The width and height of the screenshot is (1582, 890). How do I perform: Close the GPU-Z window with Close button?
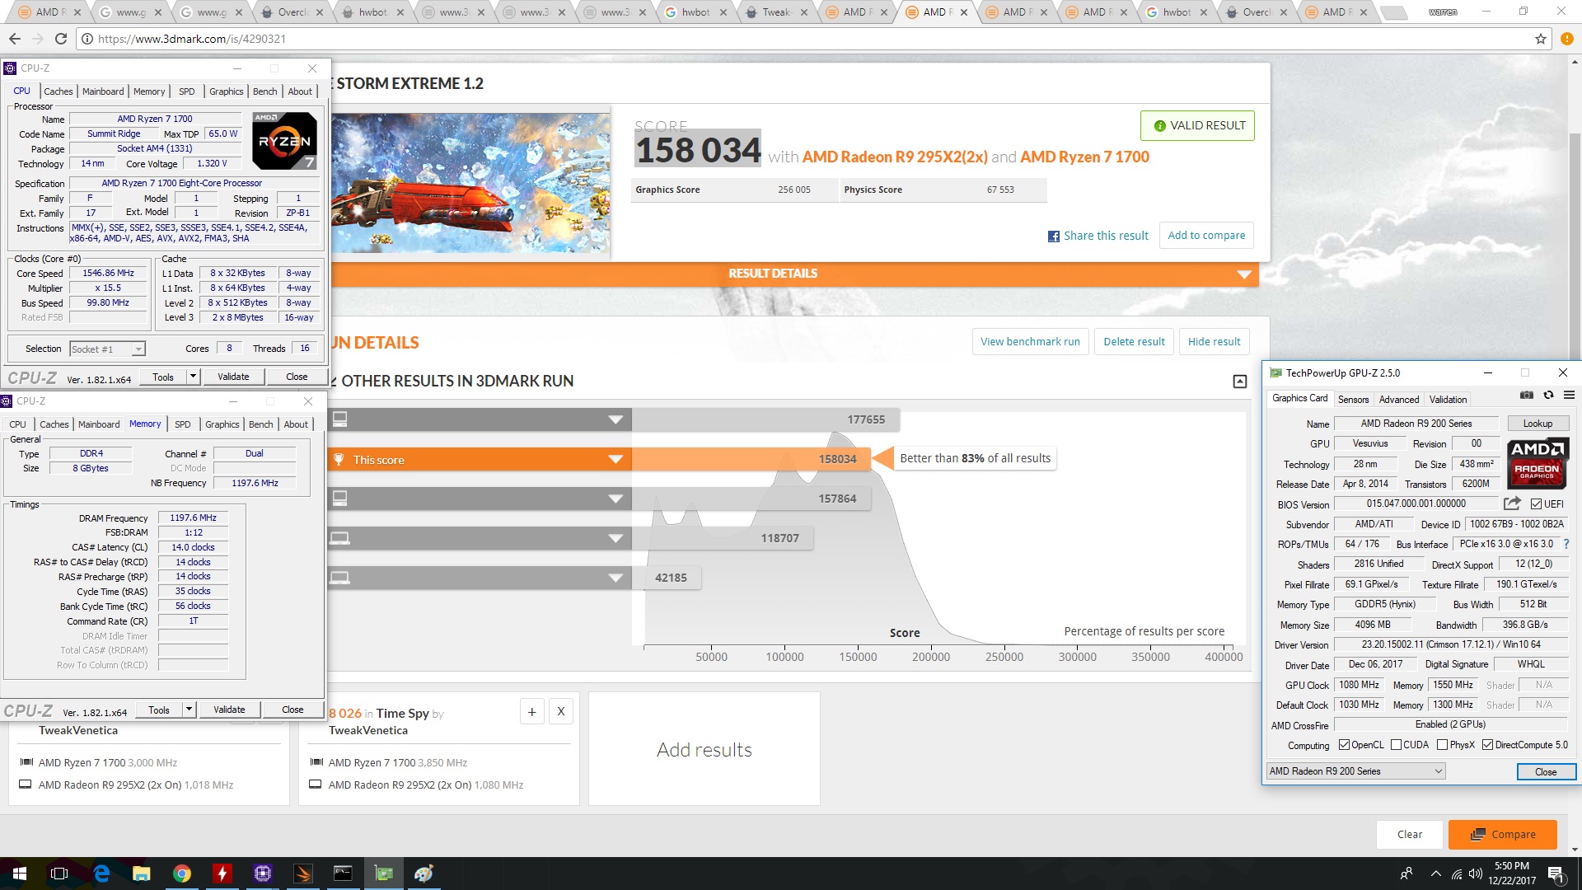tap(1546, 772)
